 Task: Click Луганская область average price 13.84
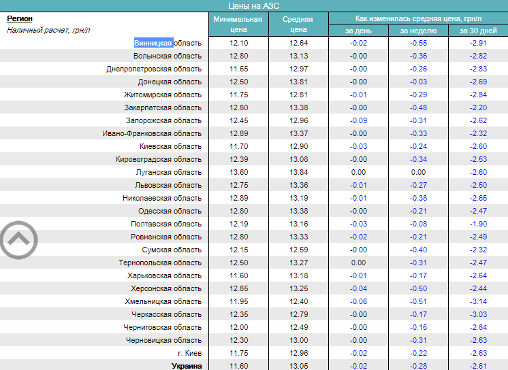click(298, 173)
